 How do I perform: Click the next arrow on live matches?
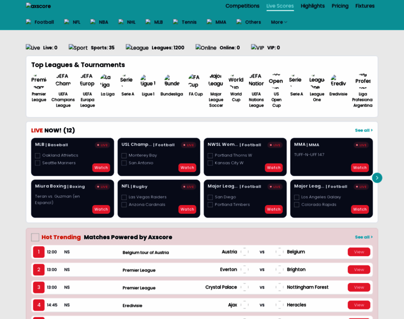(x=377, y=178)
